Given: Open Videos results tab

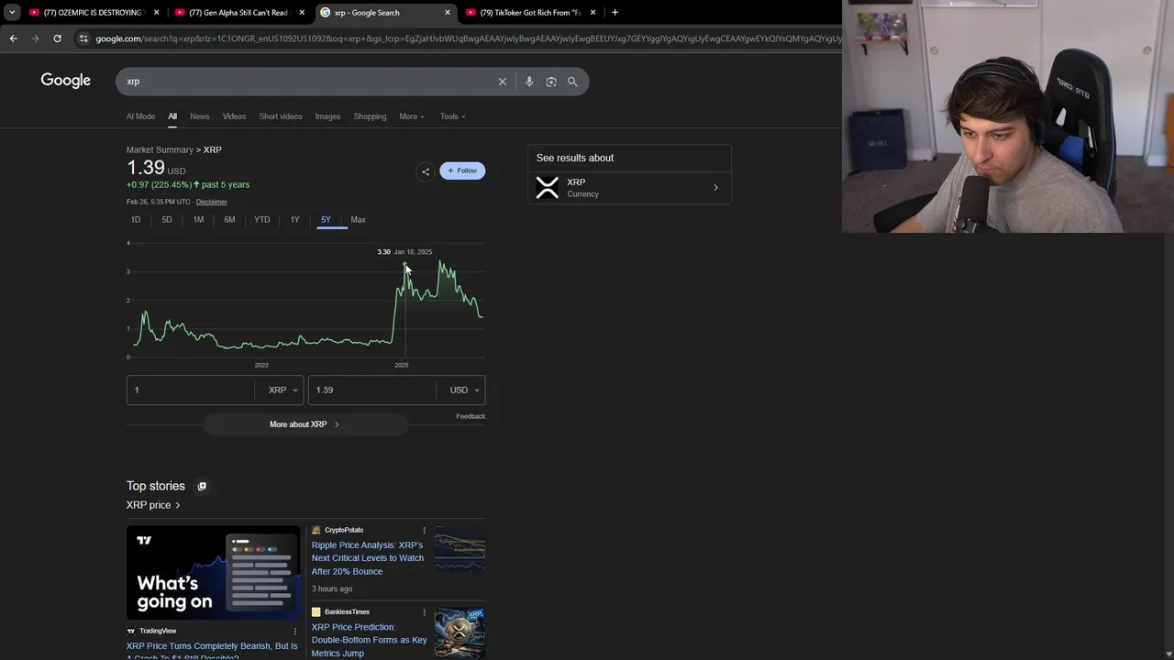Looking at the screenshot, I should tap(234, 116).
